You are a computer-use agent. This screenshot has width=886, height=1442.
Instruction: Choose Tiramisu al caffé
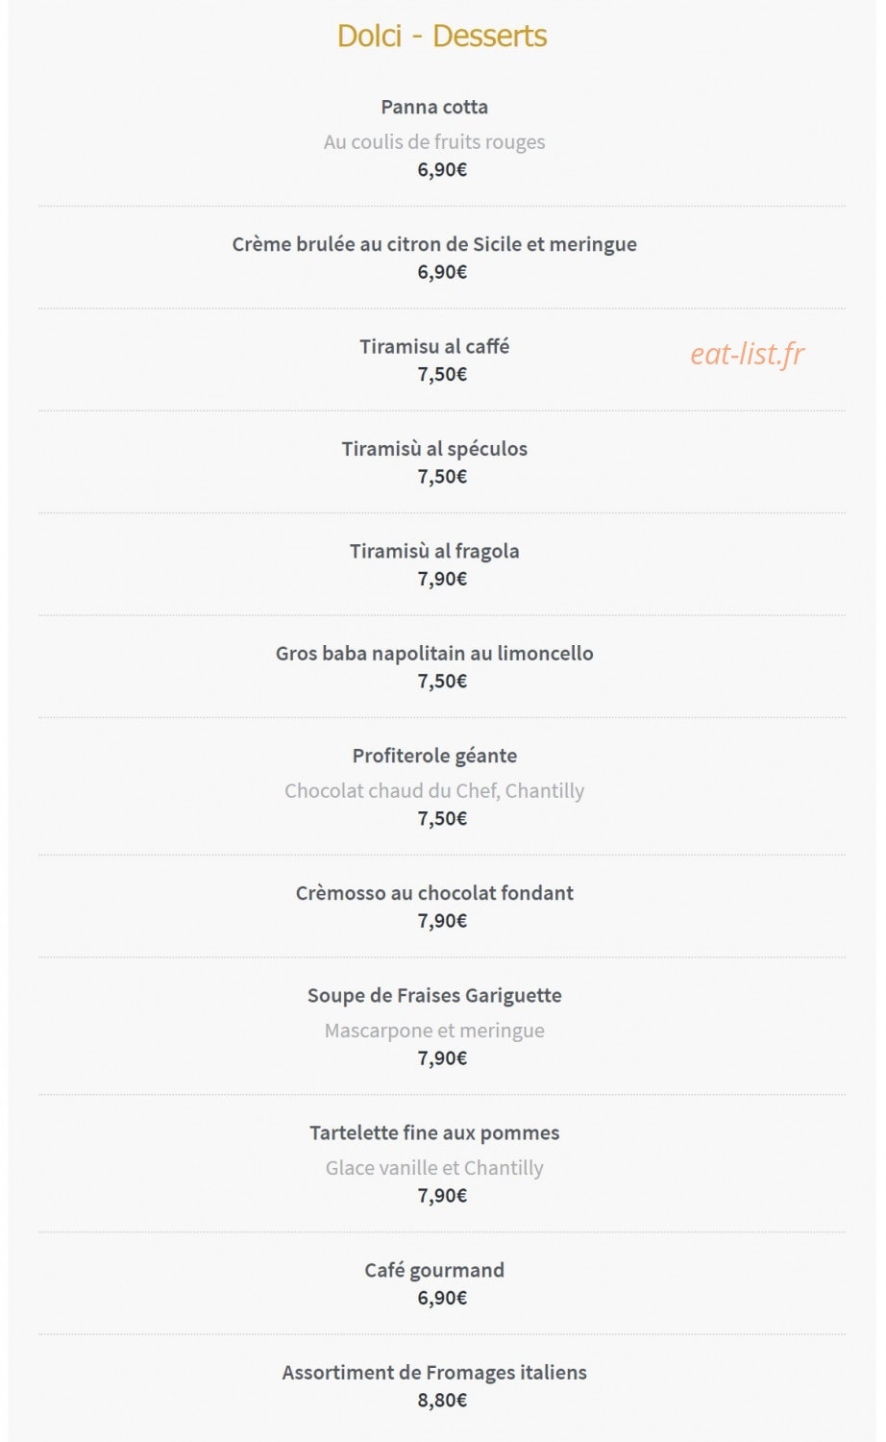coord(434,346)
